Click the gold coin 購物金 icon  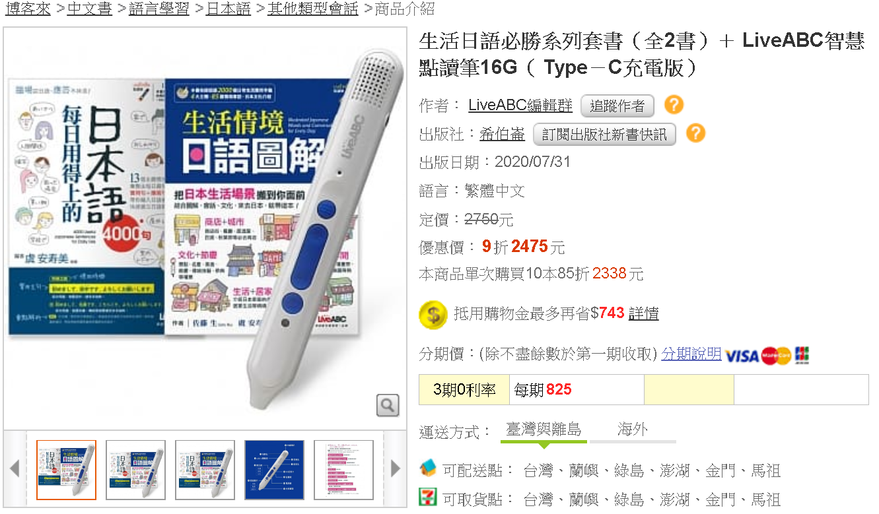point(433,314)
